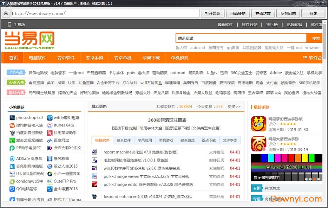Click the orange 搜索 search button
The width and height of the screenshot is (328, 208).
[316, 38]
